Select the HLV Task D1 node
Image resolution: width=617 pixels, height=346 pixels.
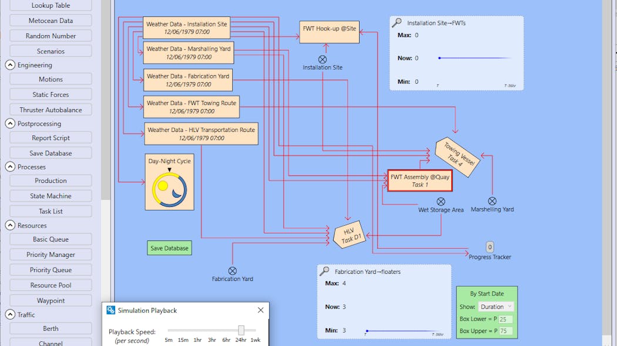pos(349,235)
